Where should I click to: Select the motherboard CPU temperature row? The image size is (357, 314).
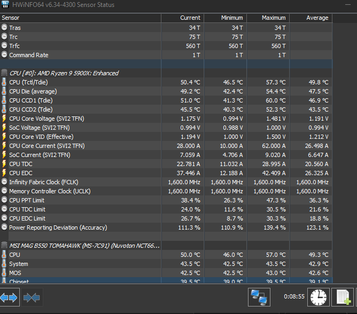(x=166, y=255)
